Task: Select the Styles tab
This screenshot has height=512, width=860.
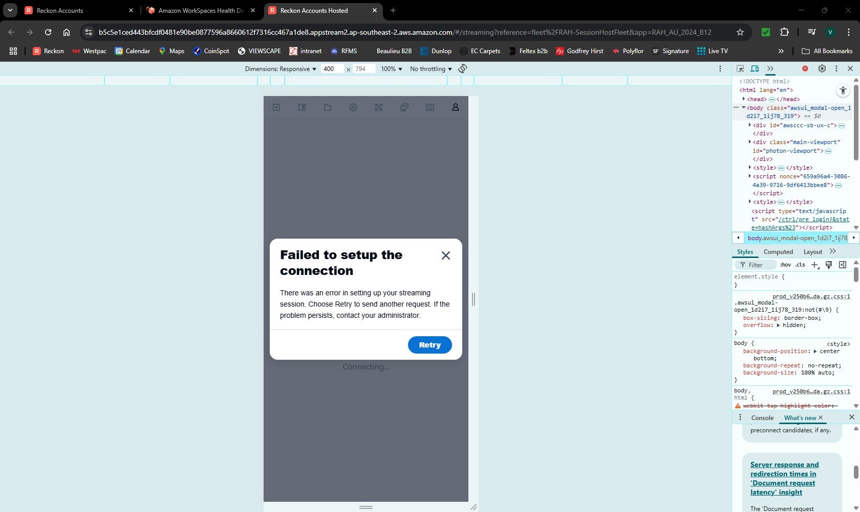Action: pos(745,252)
